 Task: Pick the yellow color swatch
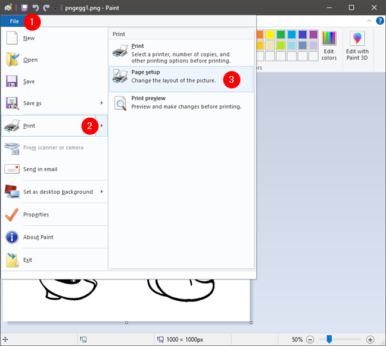click(270, 34)
